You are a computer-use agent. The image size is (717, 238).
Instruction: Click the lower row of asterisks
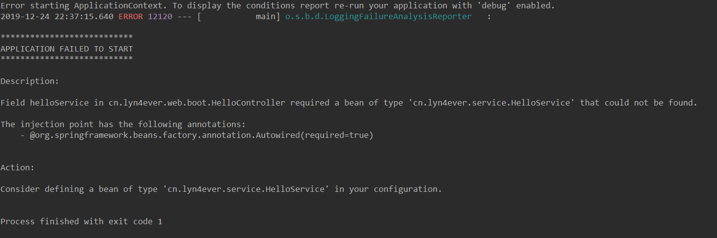67,59
